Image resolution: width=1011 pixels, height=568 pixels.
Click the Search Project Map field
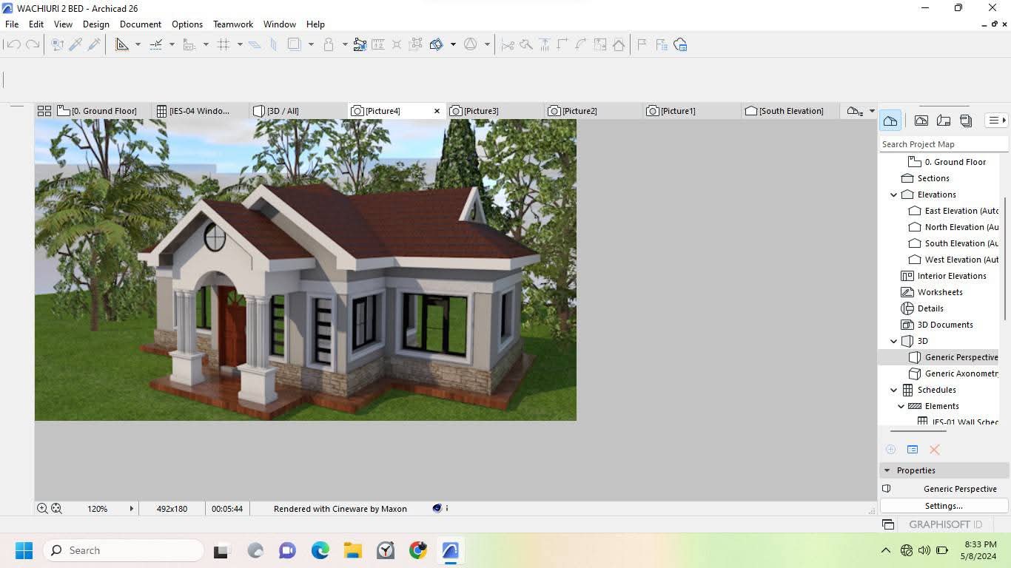pos(943,144)
